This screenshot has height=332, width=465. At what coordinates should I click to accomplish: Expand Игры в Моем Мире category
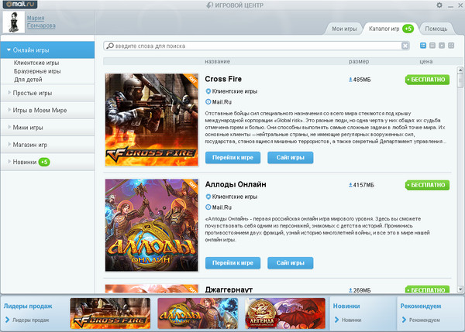(47, 110)
